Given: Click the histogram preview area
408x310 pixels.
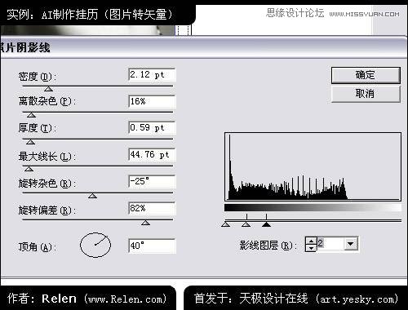Looking at the screenshot, I should coord(313,166).
